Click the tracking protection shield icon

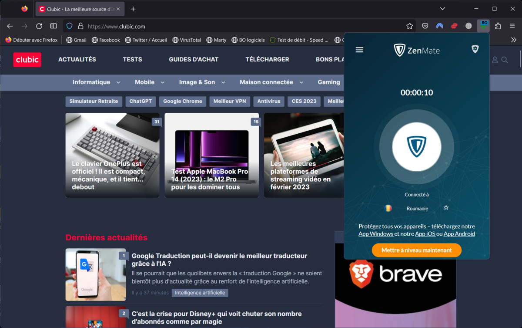(69, 26)
